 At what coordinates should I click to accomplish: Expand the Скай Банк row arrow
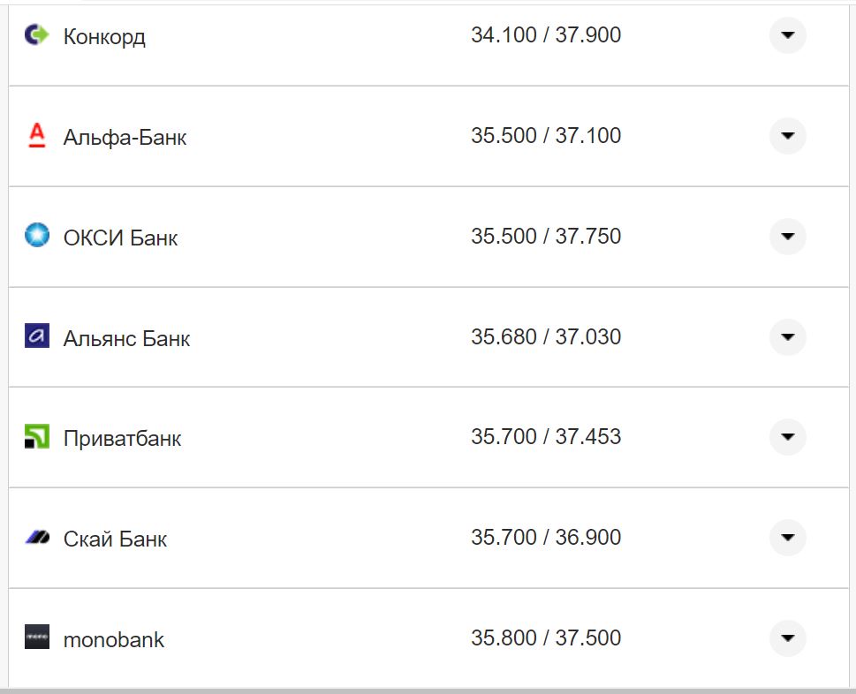(x=787, y=538)
